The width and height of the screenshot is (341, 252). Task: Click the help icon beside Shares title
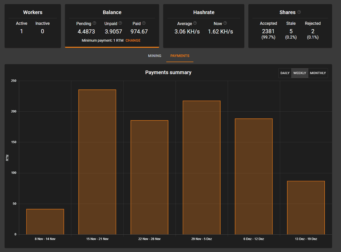click(299, 12)
